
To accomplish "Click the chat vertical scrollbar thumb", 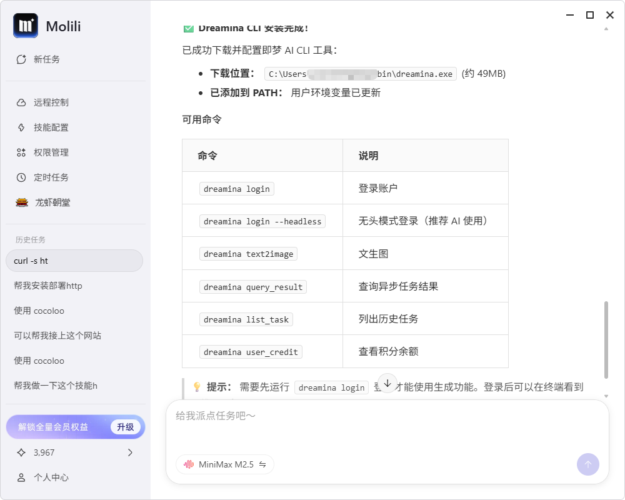I will [606, 339].
